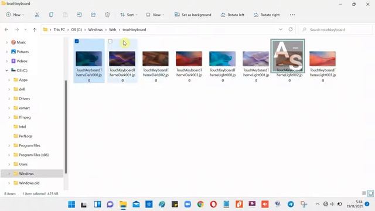375x211 pixels.
Task: Open address bar history dropdown
Action: coord(281,29)
